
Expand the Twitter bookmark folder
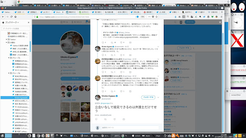7,39
